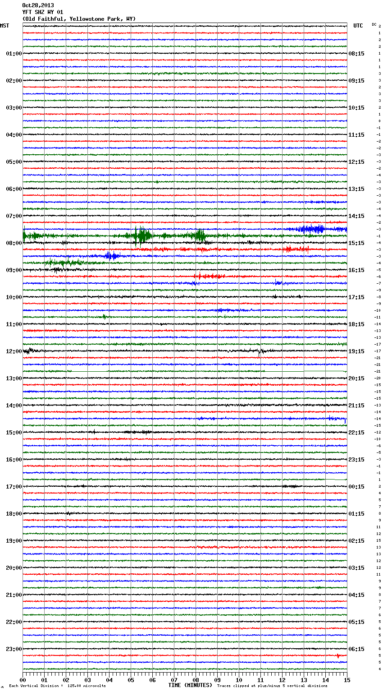This screenshot has width=383, height=692.
Task: Select the "17:00" MST hour label
Action: pos(14,487)
